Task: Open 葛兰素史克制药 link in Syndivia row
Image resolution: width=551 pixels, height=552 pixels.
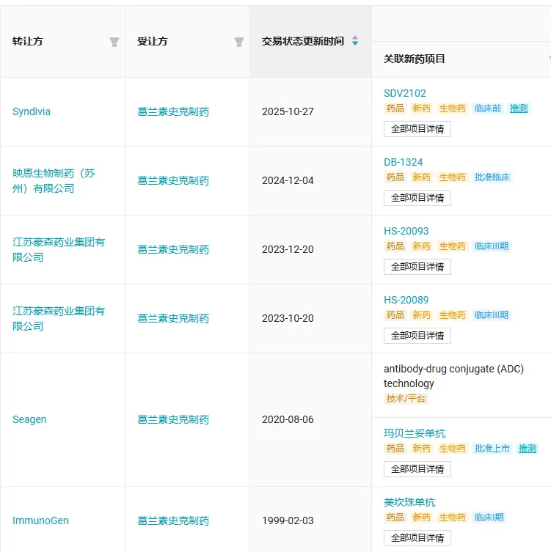Action: 173,112
